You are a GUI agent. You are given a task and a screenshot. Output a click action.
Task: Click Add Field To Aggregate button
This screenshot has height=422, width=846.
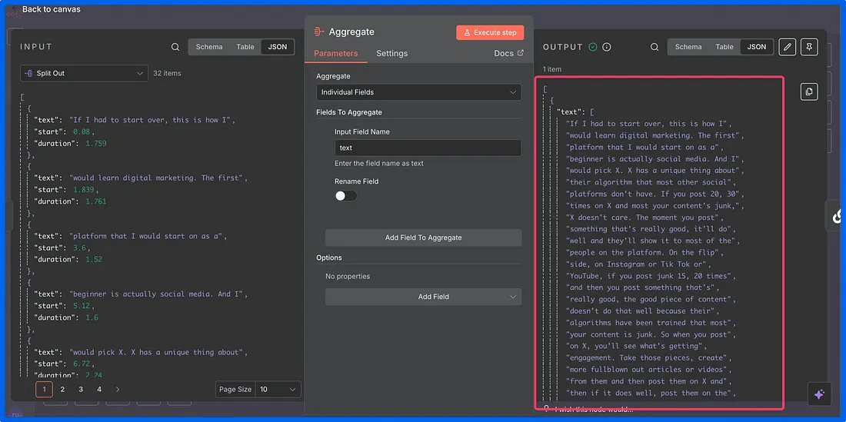click(x=423, y=238)
